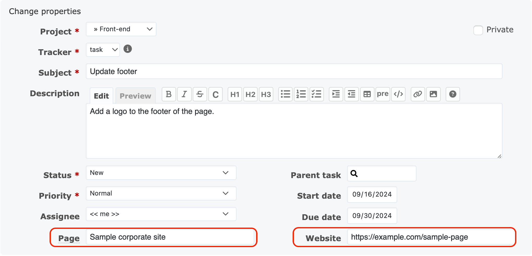Screen dimensions: 532x256
Task: Click the tracker info icon
Action: (x=128, y=49)
